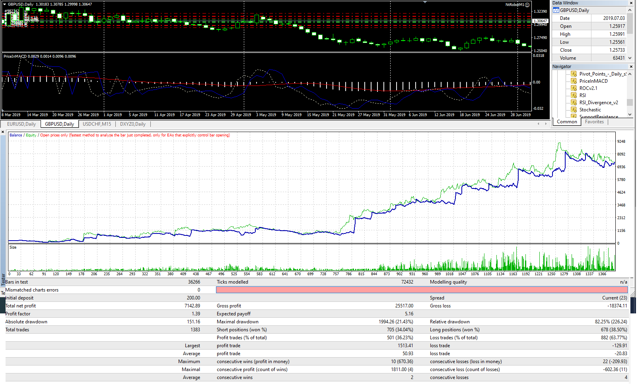Click the RSI_Divergence_v2 indicator icon
The height and width of the screenshot is (385, 638).
(574, 102)
